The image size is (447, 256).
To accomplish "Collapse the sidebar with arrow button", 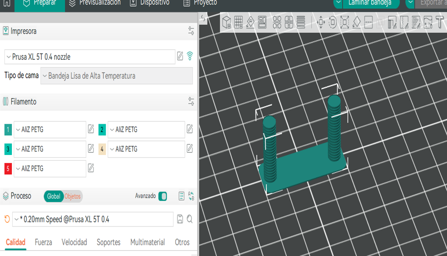I will tap(203, 18).
